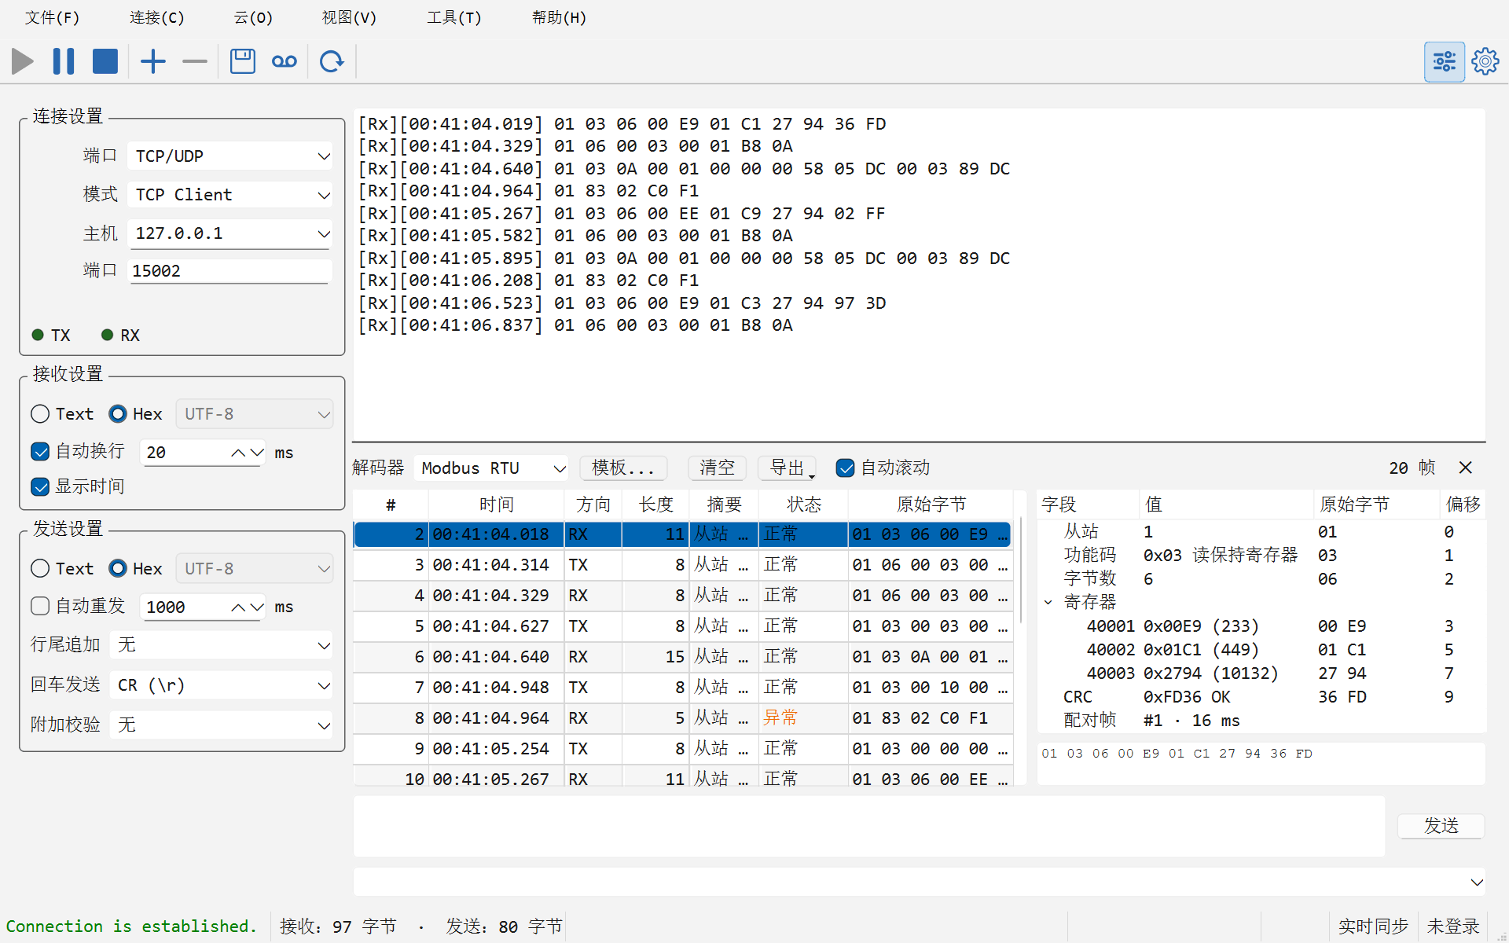The image size is (1509, 943).
Task: Close the decoder panel with X
Action: (x=1466, y=468)
